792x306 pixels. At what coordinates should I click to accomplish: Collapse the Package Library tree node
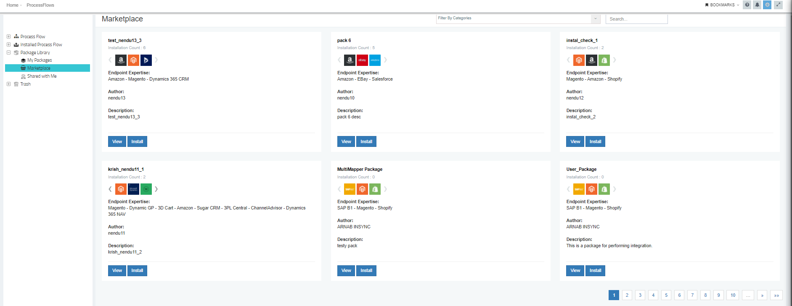point(8,52)
